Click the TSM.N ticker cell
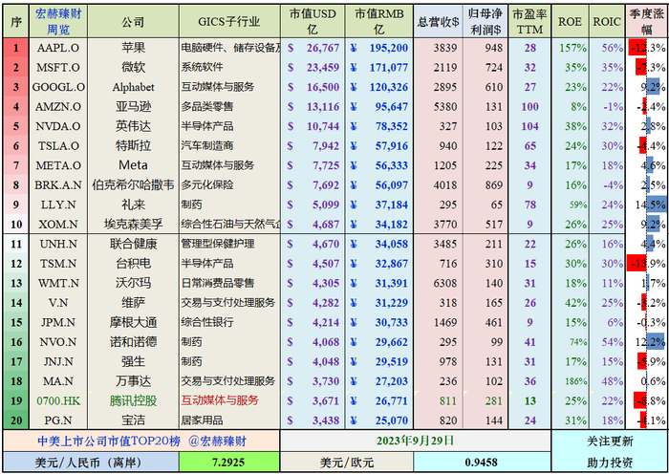Image resolution: width=669 pixels, height=474 pixels. (x=58, y=264)
